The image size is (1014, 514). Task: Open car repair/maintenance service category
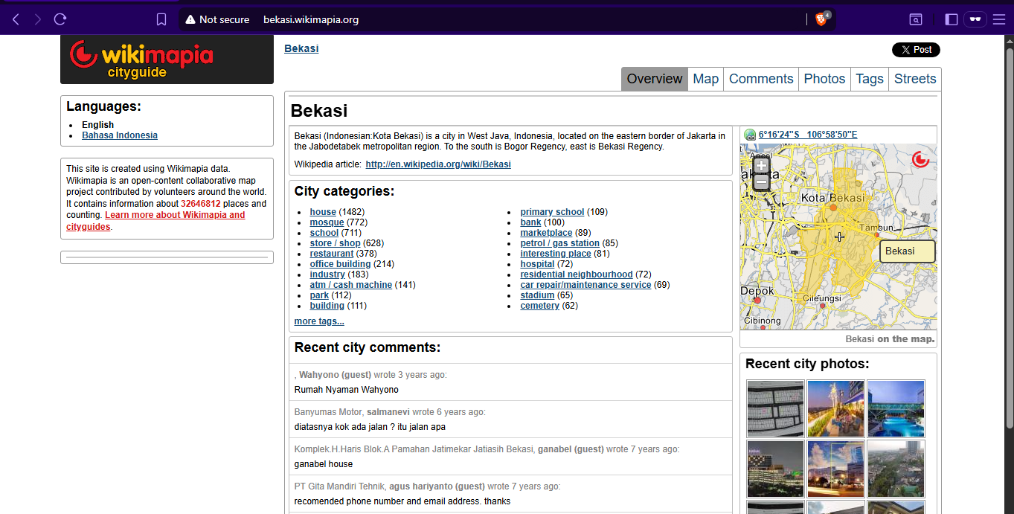point(585,285)
